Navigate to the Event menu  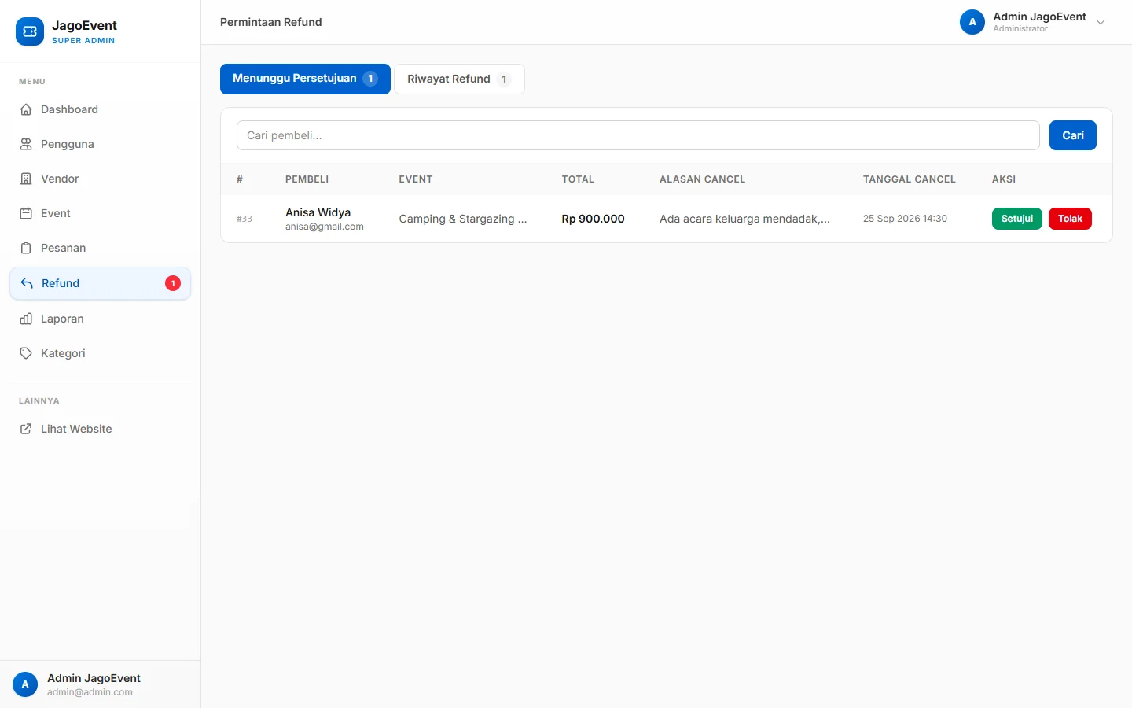(101, 213)
